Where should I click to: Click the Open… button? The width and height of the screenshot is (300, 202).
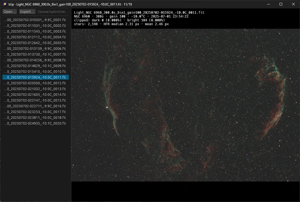point(10,11)
